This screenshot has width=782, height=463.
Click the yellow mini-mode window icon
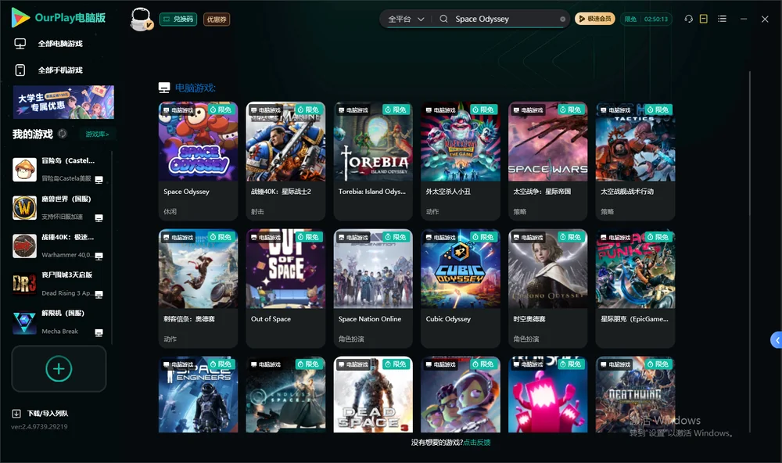[703, 19]
